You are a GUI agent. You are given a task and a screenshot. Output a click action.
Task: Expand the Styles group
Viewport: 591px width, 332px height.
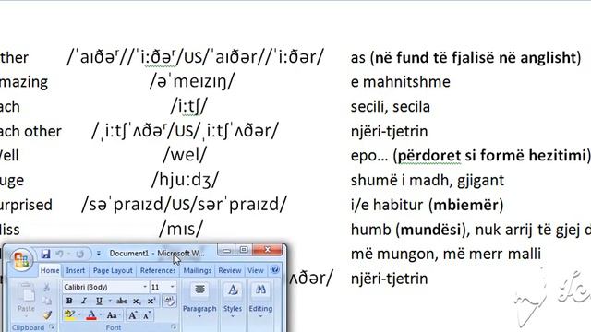point(233,302)
